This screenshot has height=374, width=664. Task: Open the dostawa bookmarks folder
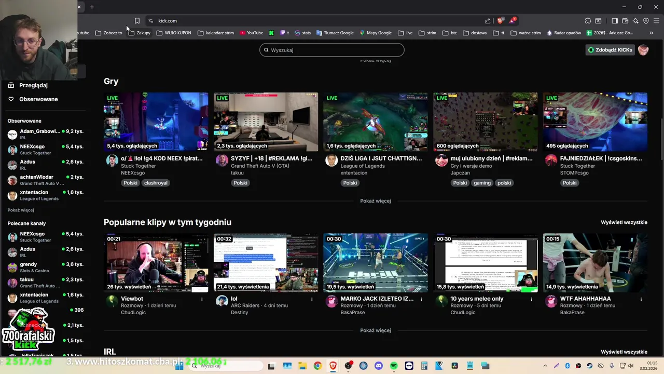coord(475,33)
